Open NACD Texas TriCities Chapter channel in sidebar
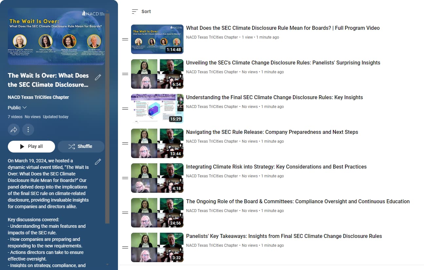Screen dimensions: 424x270 tap(38, 97)
